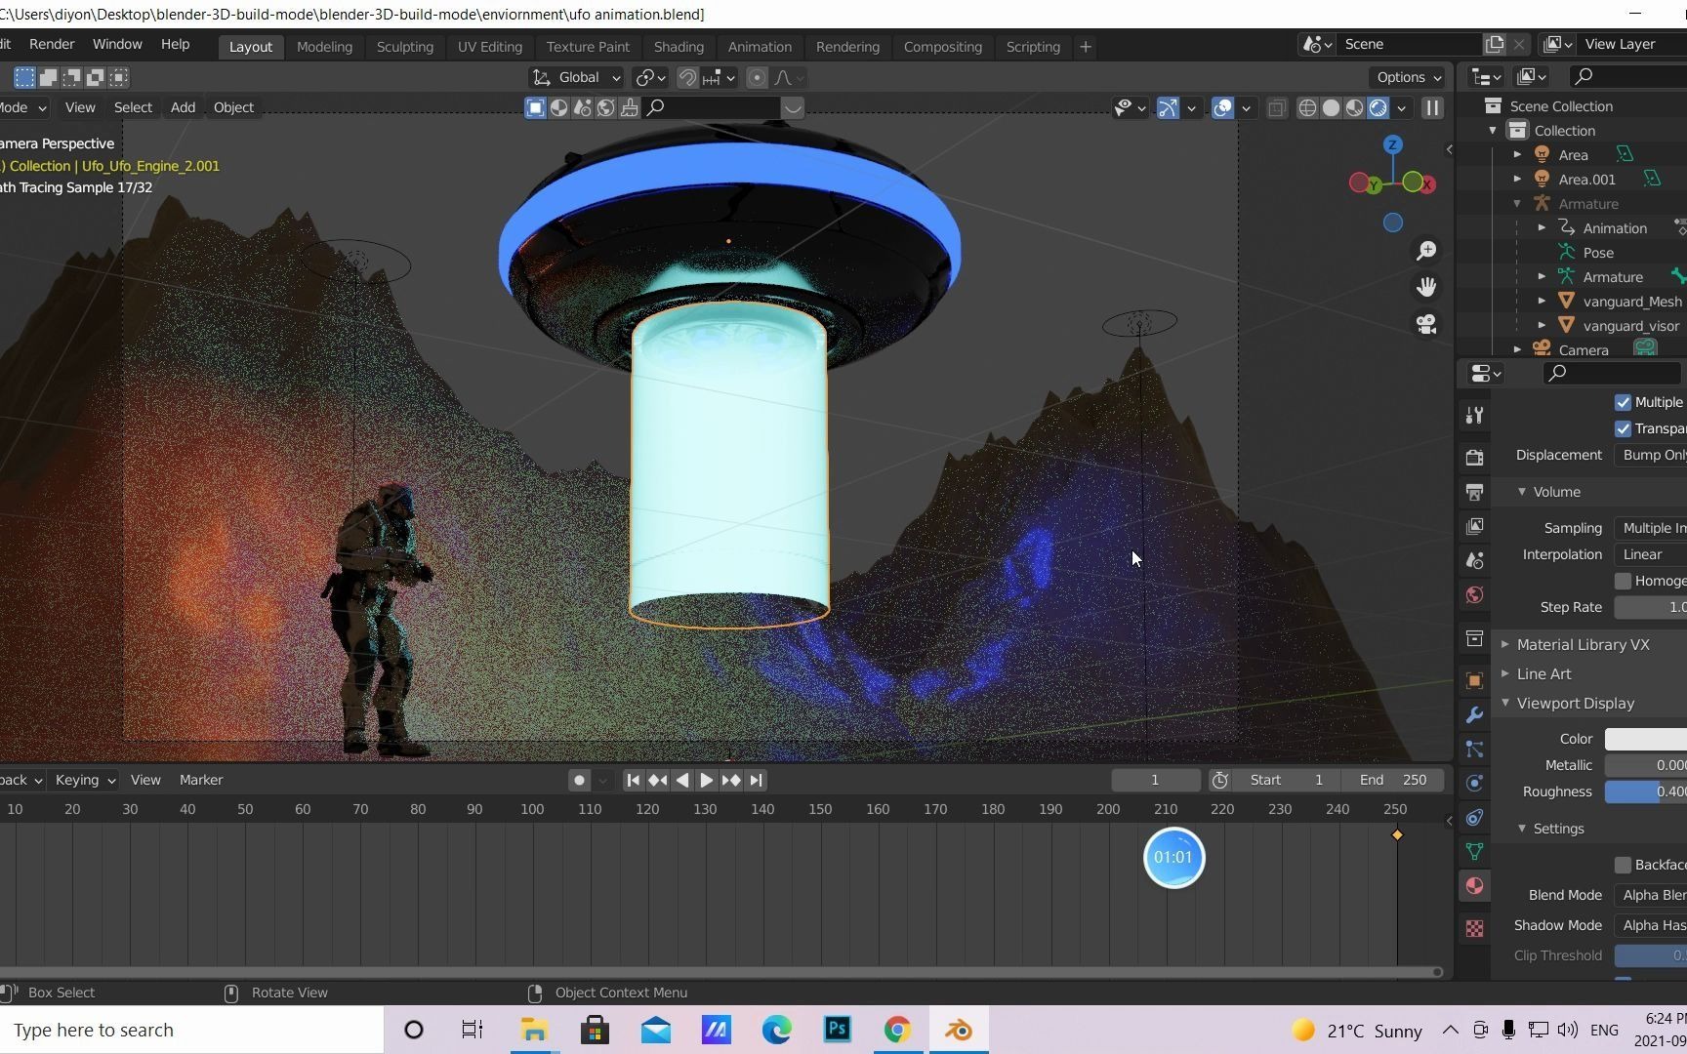Disable the Multiple Importance checkbox
Viewport: 1687px width, 1054px height.
(1623, 402)
